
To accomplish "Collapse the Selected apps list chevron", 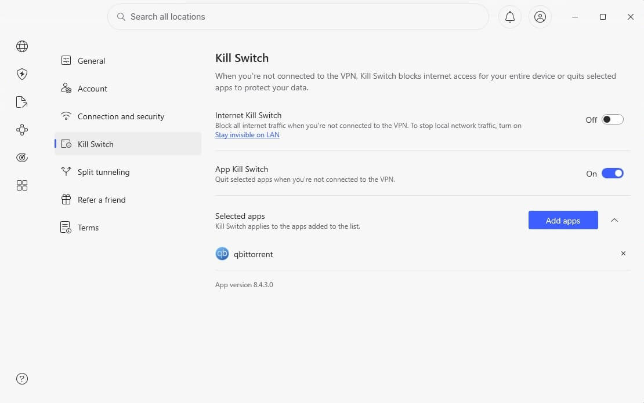I will pos(614,220).
